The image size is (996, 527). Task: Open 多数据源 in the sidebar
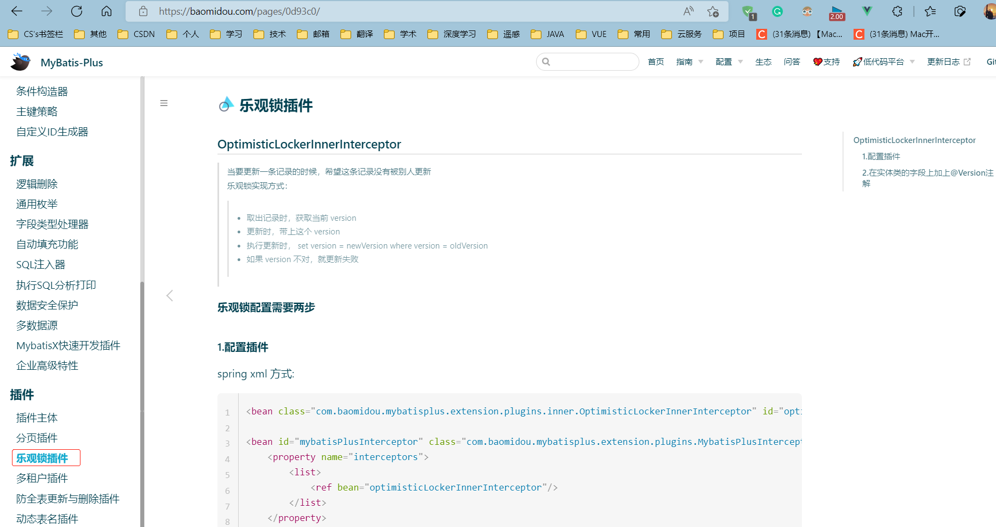37,325
